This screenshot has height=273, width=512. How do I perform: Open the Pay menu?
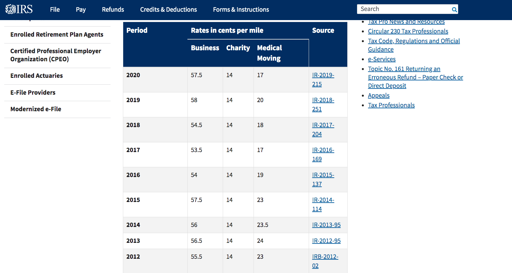(81, 10)
